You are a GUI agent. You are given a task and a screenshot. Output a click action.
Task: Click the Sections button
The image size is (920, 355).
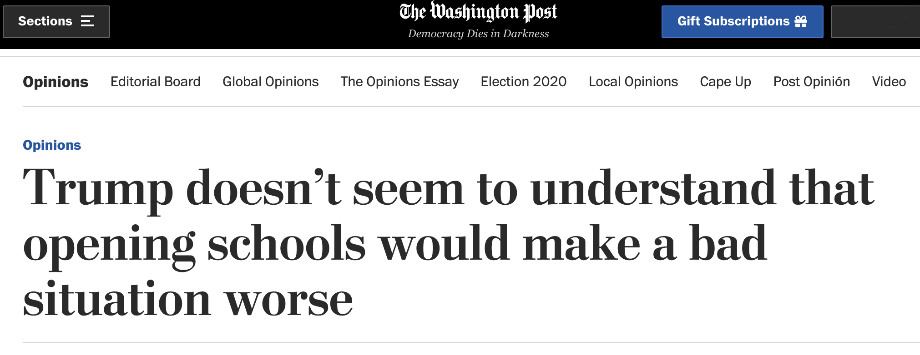[x=56, y=22]
